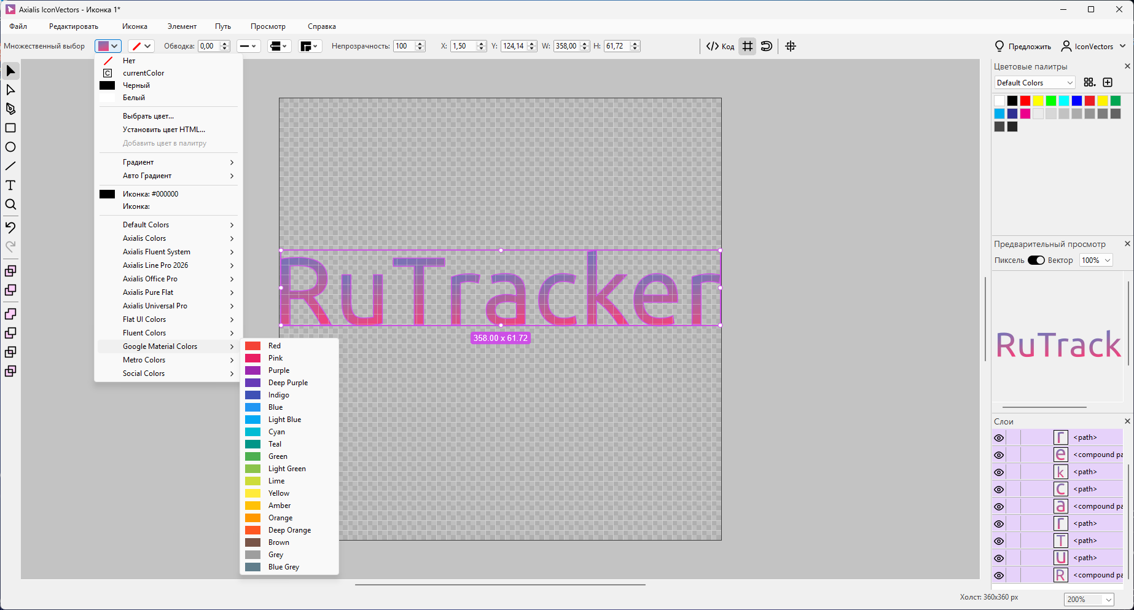Image resolution: width=1134 pixels, height=610 pixels.
Task: Expand the Metro Colors submenu
Action: [167, 360]
